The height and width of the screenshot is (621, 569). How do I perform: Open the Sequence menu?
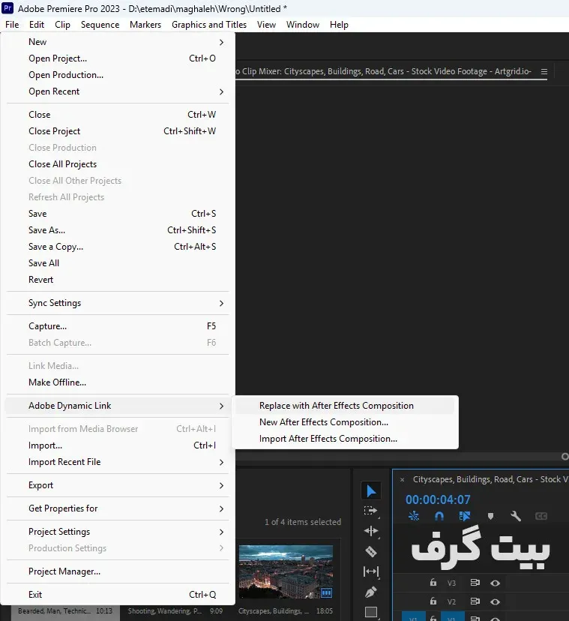point(100,25)
